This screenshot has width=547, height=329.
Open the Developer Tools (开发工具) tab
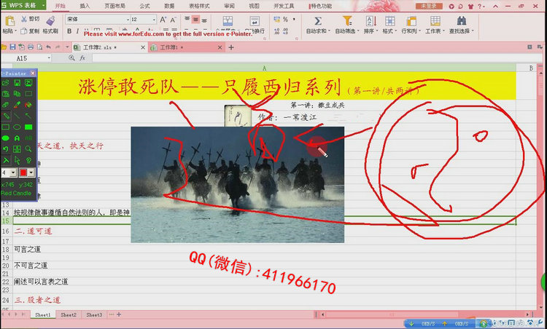284,6
